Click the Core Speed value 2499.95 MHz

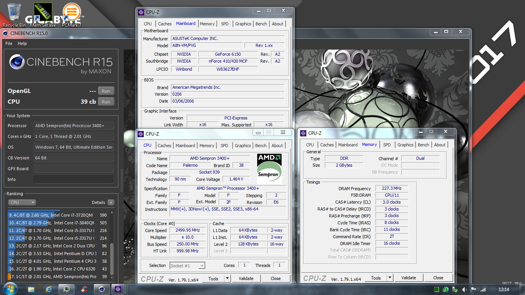click(x=188, y=230)
